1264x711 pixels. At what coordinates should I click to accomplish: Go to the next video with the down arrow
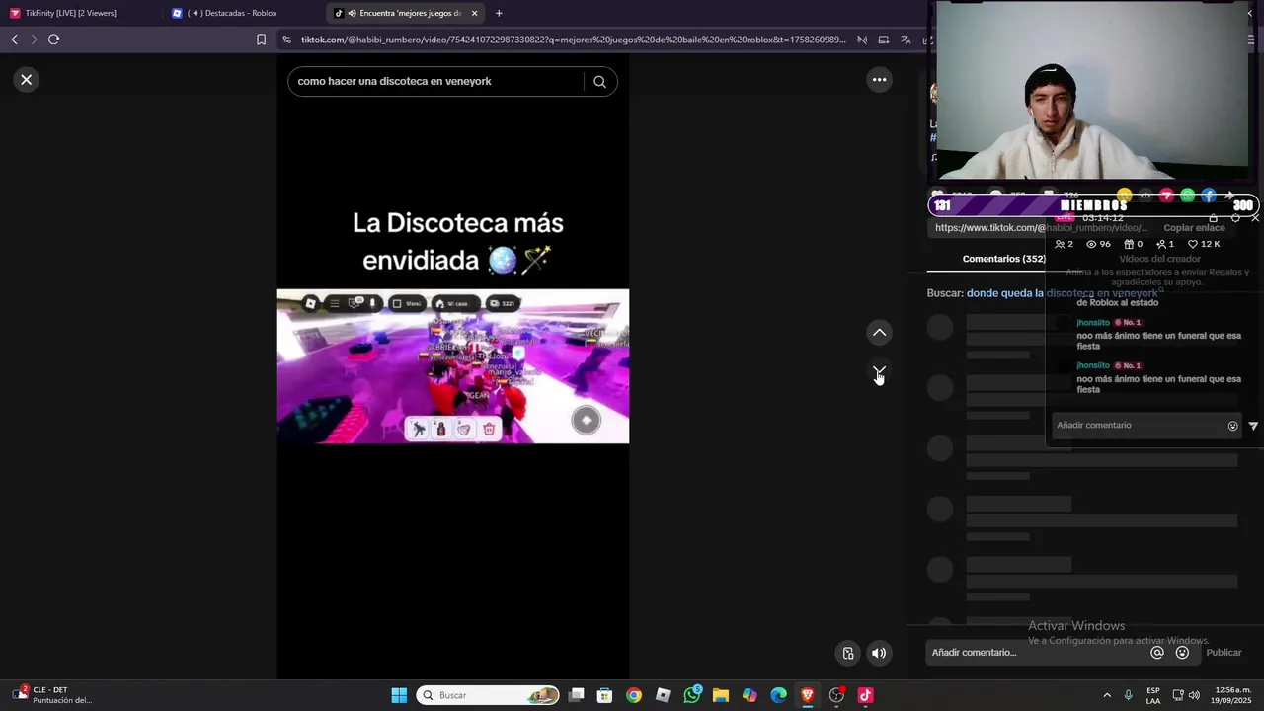click(879, 371)
